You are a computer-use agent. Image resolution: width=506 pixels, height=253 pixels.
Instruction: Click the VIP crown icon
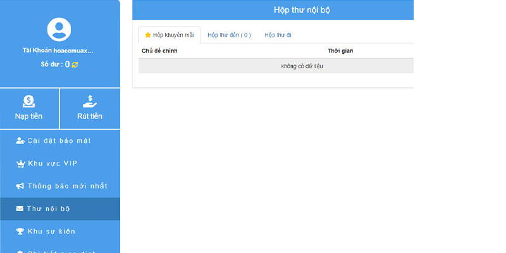[20, 164]
